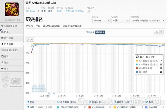Uncheck the 中国 country row checkbox
This screenshot has height=111, width=168.
point(28,107)
